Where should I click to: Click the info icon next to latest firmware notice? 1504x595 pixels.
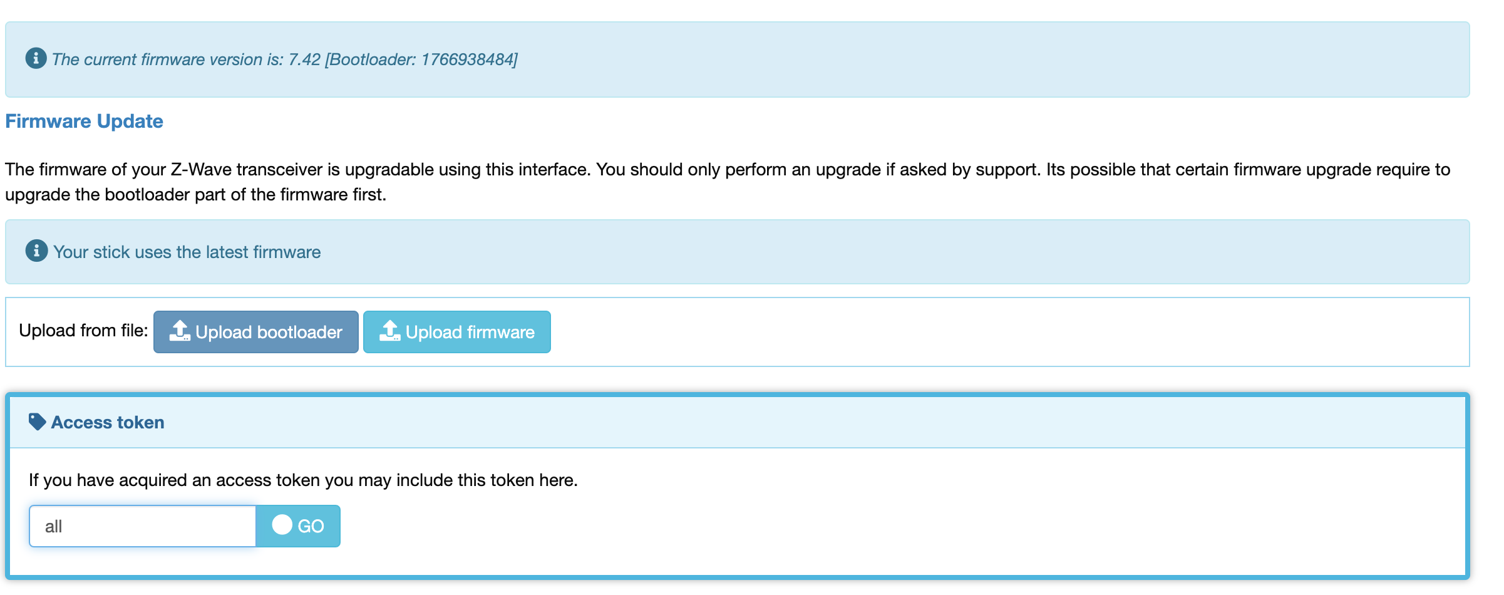tap(36, 251)
